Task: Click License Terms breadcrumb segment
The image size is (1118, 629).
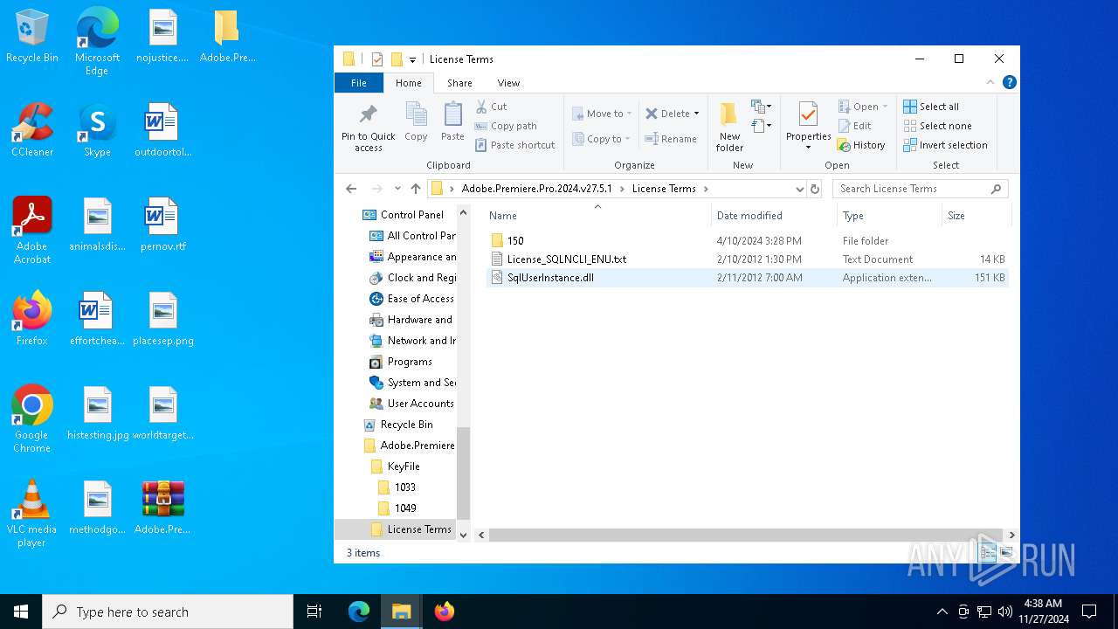Action: (x=664, y=189)
